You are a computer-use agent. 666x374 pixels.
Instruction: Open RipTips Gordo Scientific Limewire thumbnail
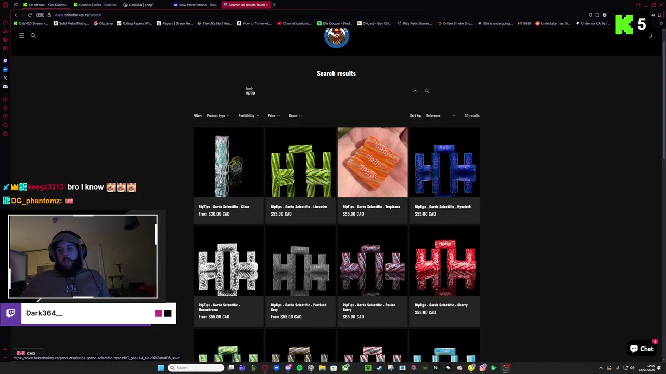pyautogui.click(x=300, y=163)
